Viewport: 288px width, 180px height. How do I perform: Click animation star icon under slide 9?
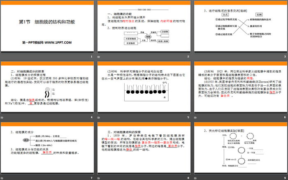[x=195, y=178]
